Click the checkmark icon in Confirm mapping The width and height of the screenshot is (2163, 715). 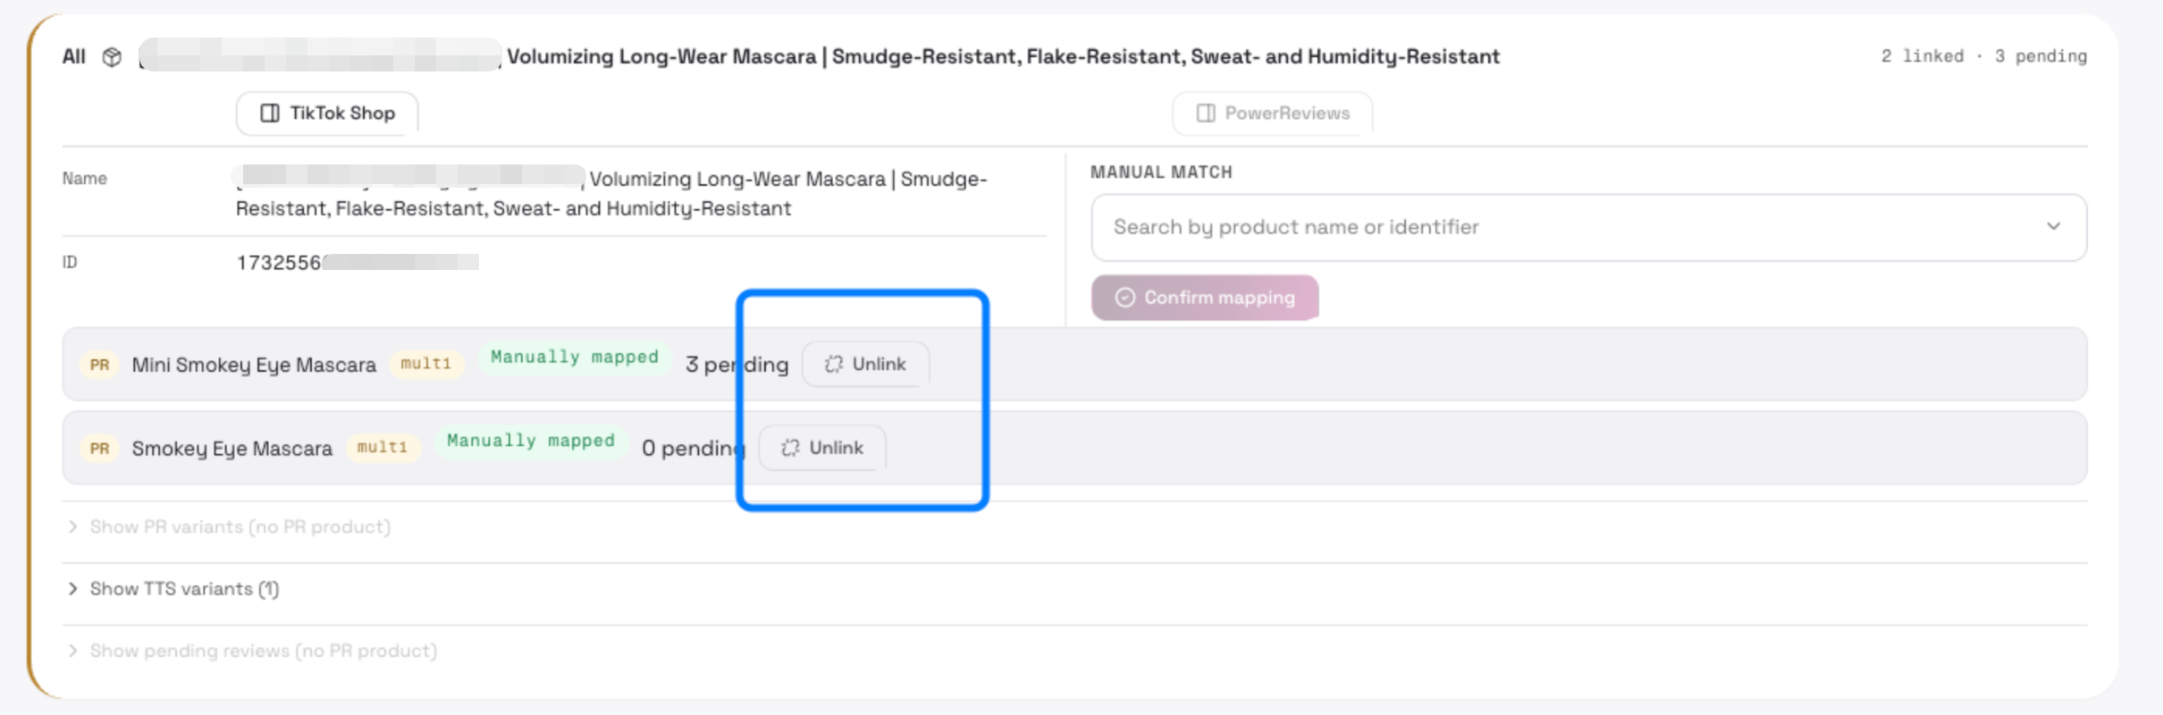click(1125, 298)
